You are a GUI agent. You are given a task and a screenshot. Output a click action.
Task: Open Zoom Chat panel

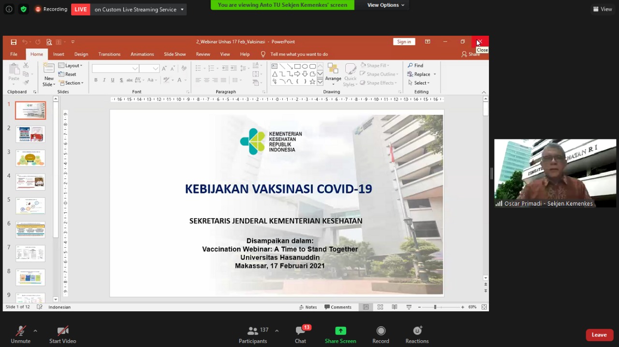[300, 334]
